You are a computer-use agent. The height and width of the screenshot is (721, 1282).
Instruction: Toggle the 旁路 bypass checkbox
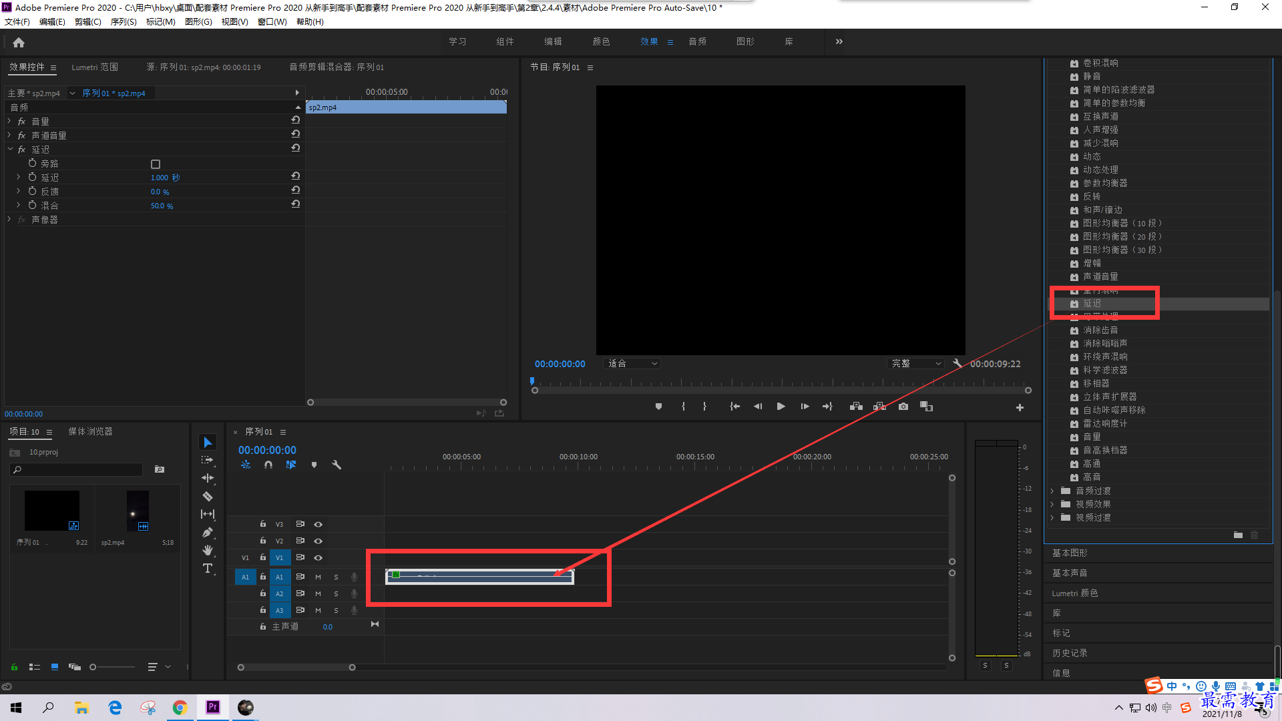156,164
